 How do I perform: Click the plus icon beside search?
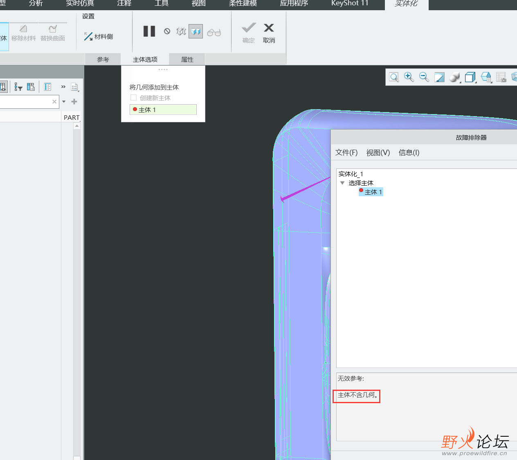[x=74, y=101]
